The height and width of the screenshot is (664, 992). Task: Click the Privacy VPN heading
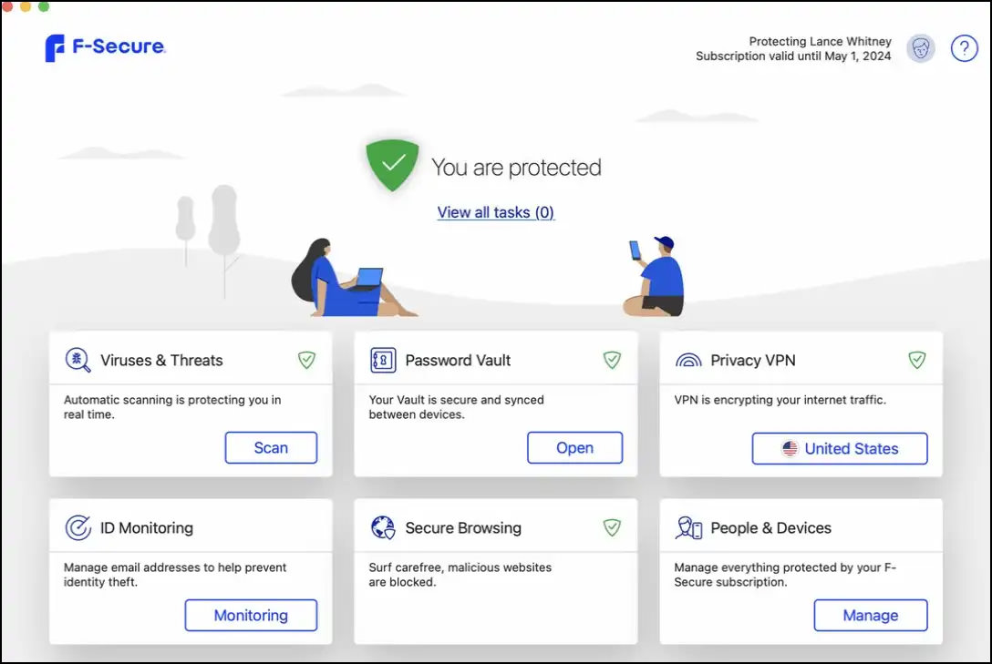753,360
